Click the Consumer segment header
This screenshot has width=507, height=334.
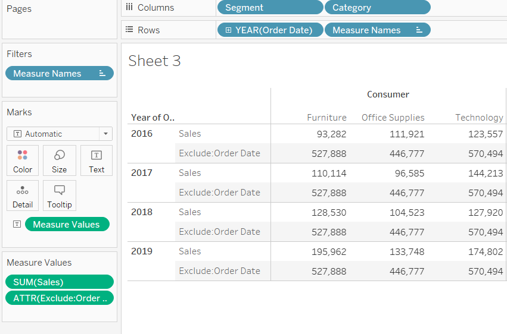point(388,94)
